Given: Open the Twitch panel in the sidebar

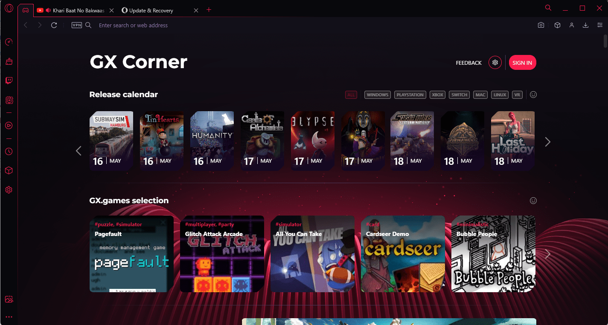Looking at the screenshot, I should coord(9,81).
